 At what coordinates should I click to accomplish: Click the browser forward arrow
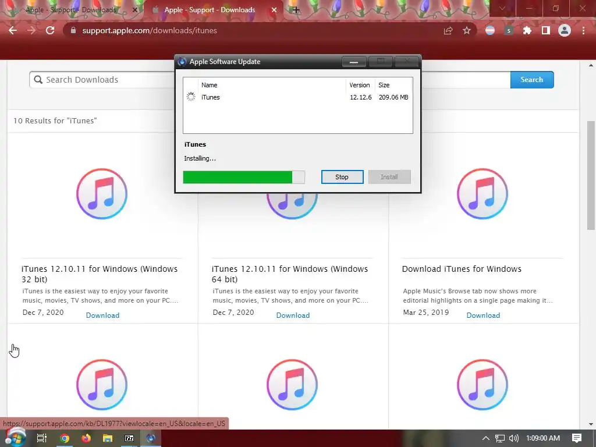[31, 30]
